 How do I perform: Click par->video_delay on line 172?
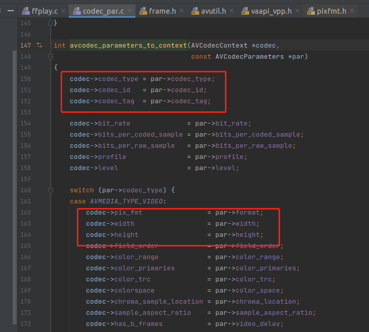tap(248, 324)
